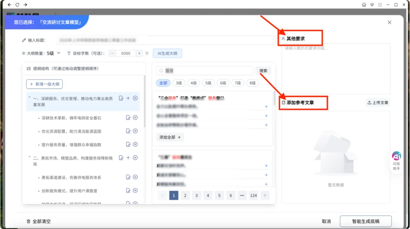Click 添加全部 in first result card
This screenshot has width=410, height=229.
click(170, 137)
